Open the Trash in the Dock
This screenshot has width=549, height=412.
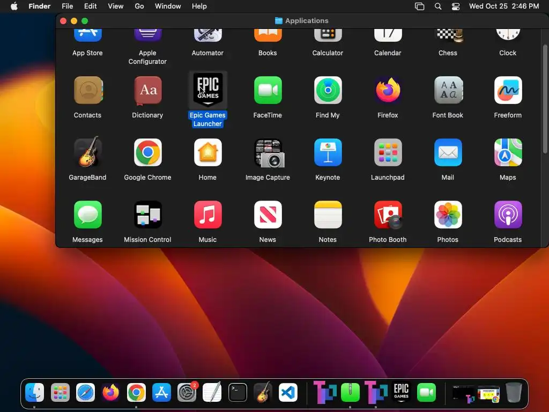tap(514, 392)
